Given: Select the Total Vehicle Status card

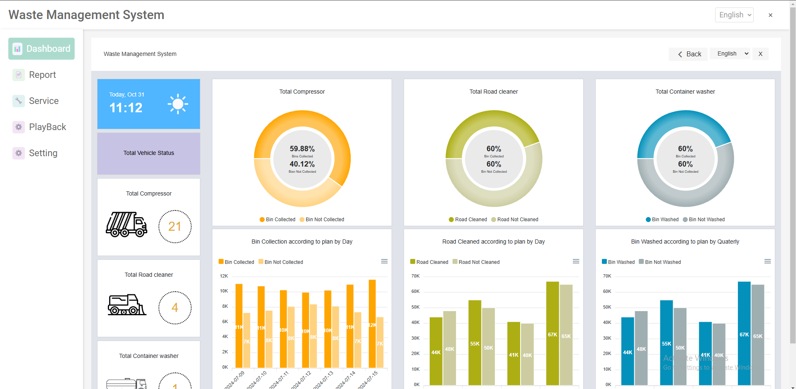Looking at the screenshot, I should pos(148,153).
